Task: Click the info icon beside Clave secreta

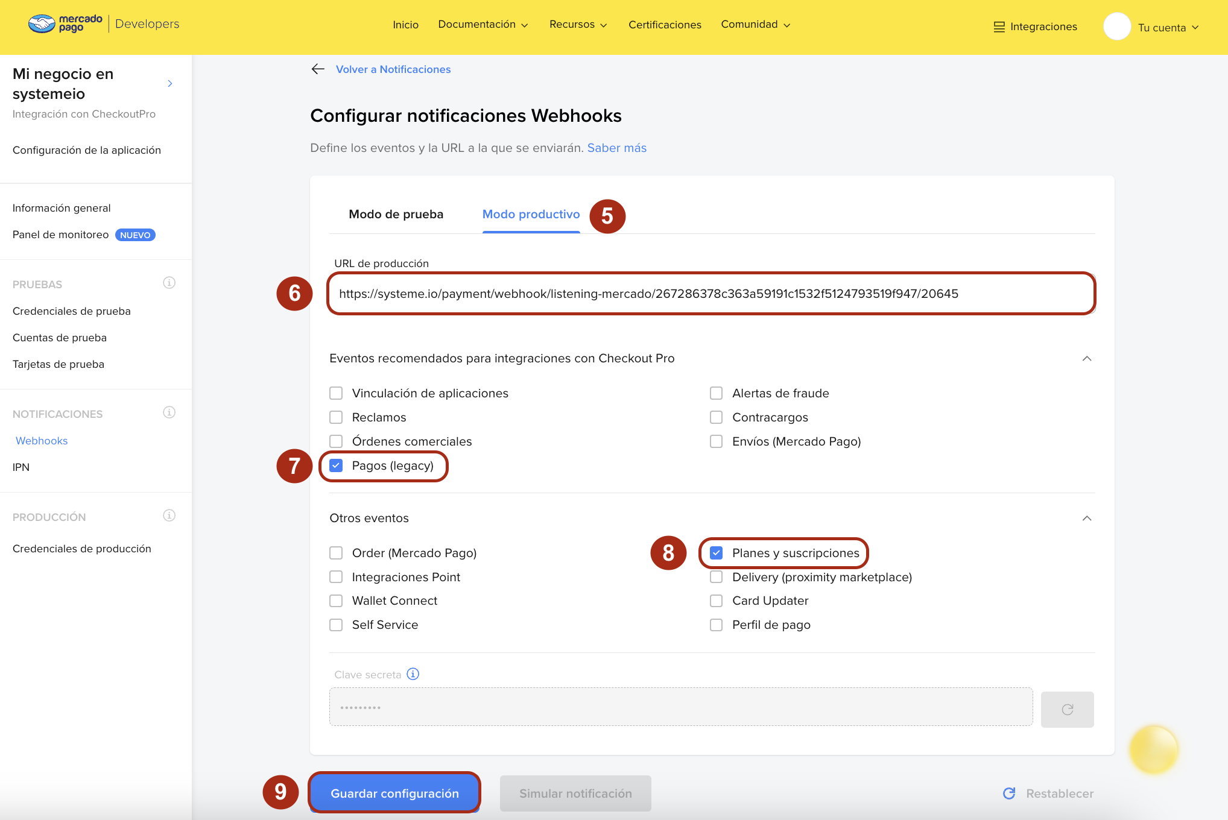Action: (x=413, y=674)
